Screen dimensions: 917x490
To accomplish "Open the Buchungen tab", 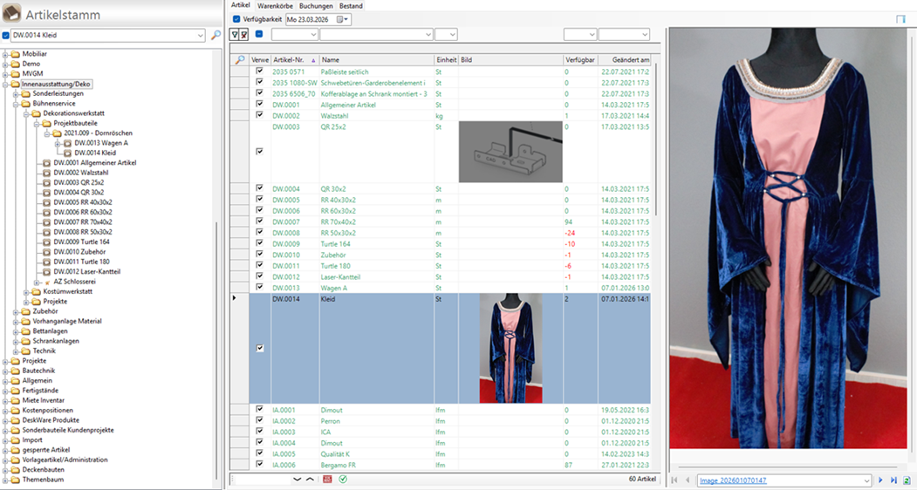I will (316, 6).
